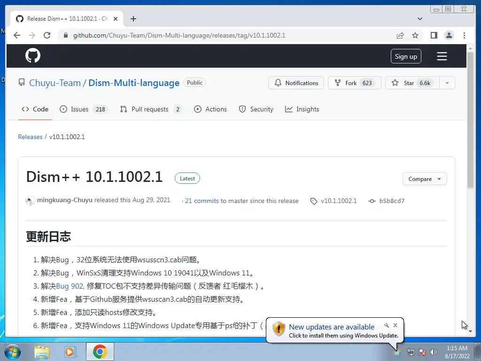
Task: Open notification balloon wrench settings
Action: (387, 325)
